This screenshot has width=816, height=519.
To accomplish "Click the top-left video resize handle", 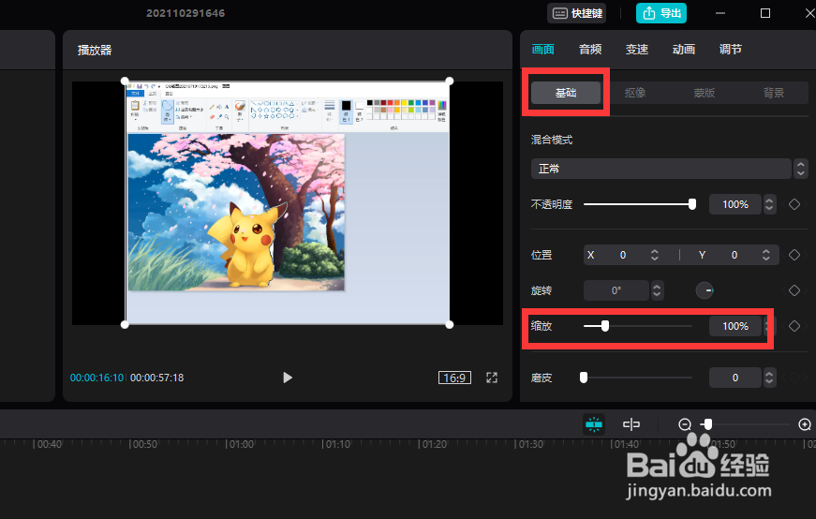I will (125, 82).
